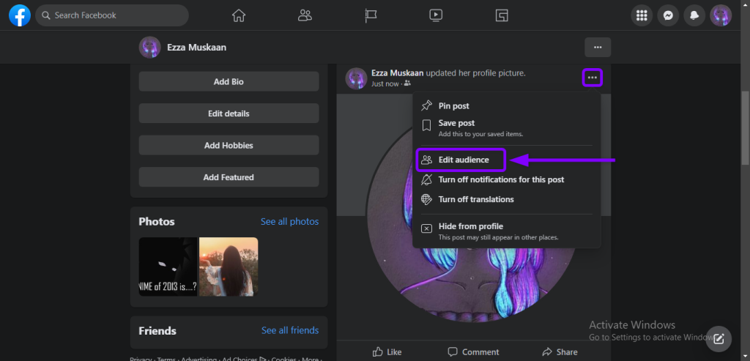Turn off translations for the post
750x361 pixels.
click(475, 199)
